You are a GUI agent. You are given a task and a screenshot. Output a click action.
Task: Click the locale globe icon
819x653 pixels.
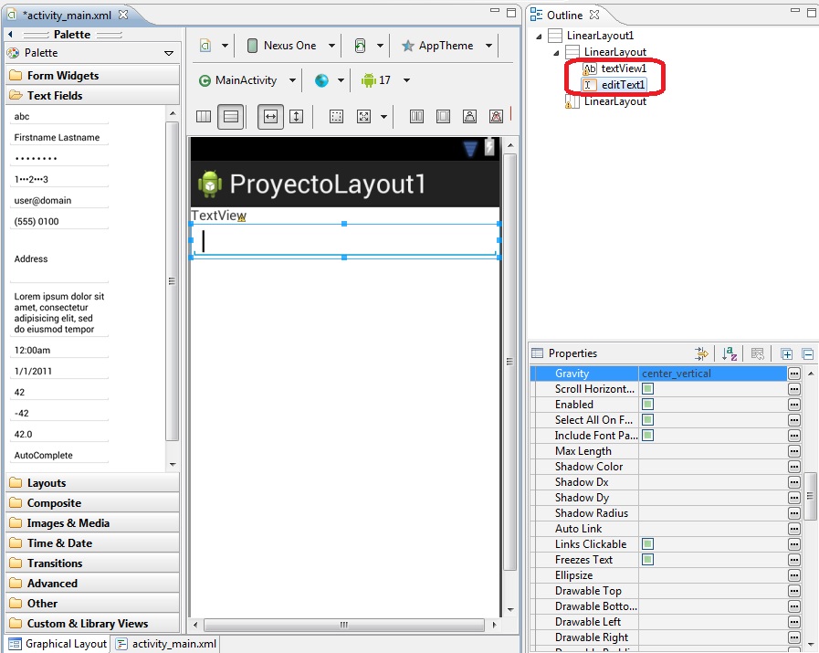pyautogui.click(x=321, y=80)
